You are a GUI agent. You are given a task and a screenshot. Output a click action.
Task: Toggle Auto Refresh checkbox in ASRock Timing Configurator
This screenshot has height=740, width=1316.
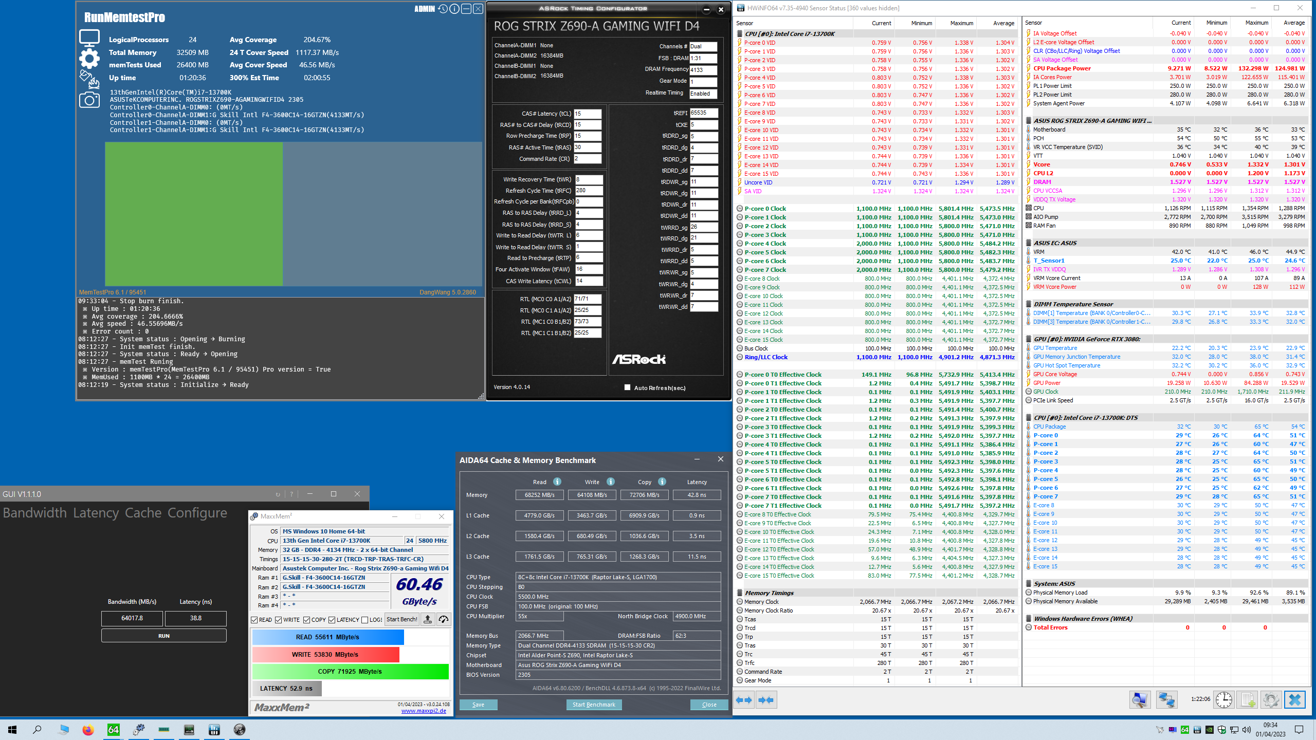tap(627, 387)
